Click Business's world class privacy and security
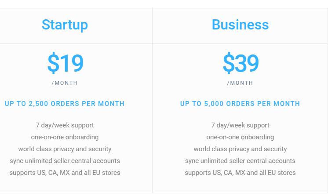The width and height of the screenshot is (328, 196). (240, 149)
